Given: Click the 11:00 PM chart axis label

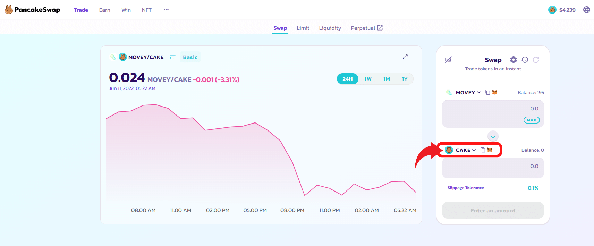Looking at the screenshot, I should pyautogui.click(x=330, y=210).
